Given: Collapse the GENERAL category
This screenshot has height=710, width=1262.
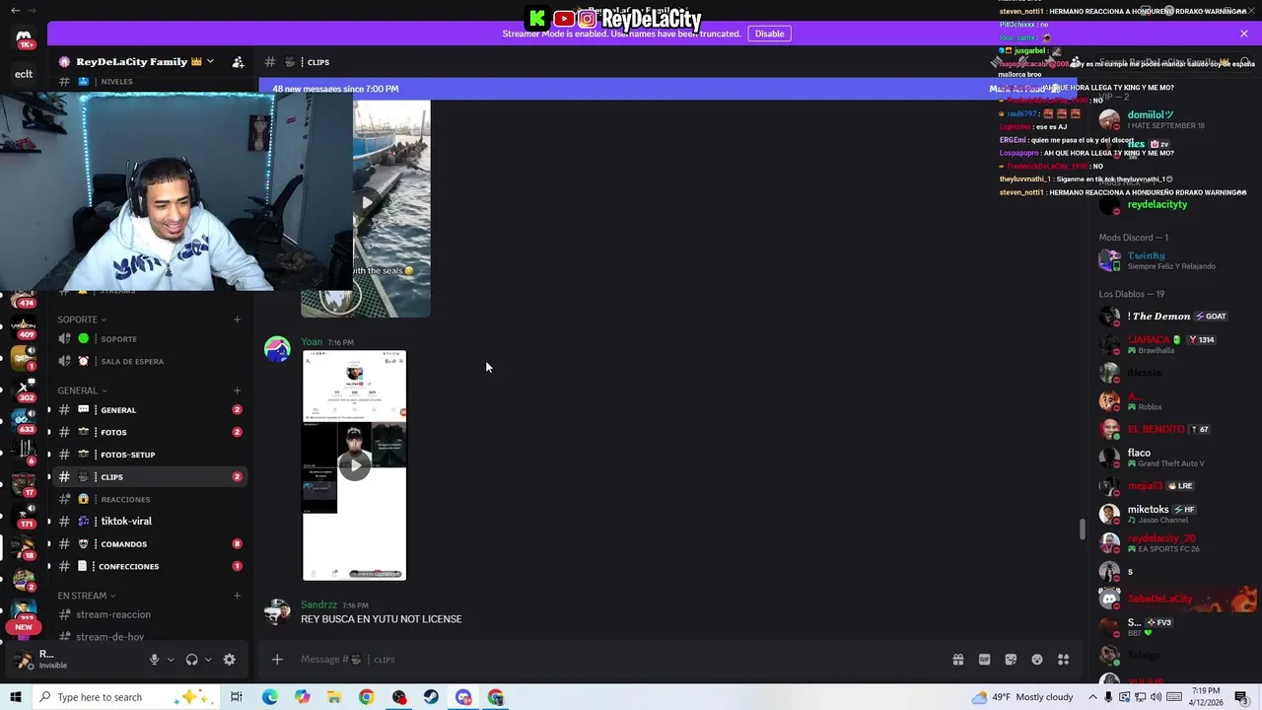Looking at the screenshot, I should tap(82, 390).
